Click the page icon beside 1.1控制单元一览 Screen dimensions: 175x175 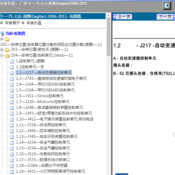12,67
